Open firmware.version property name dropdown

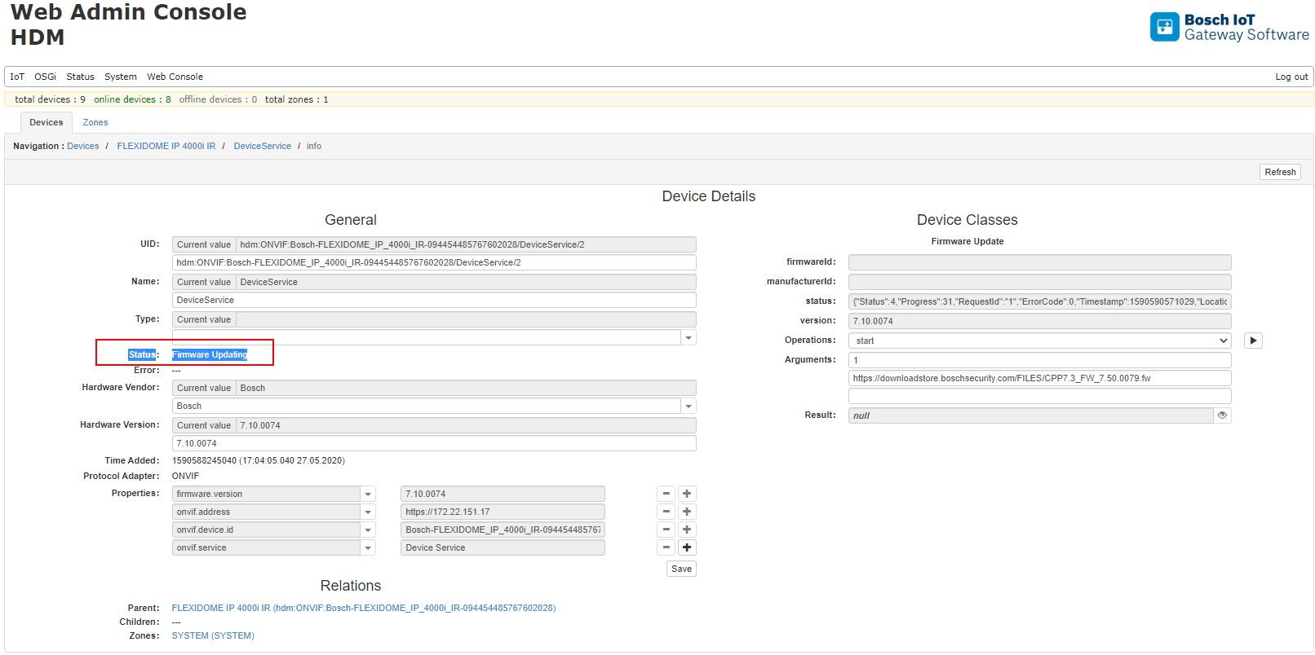pyautogui.click(x=368, y=494)
